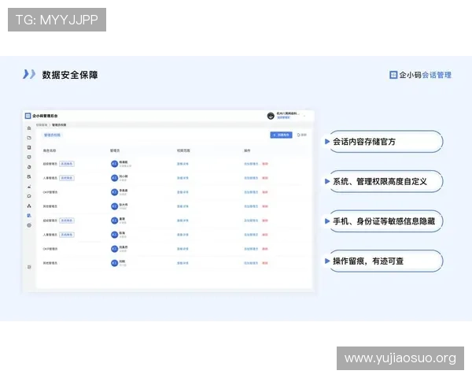Click 查看详情 in the first OKR管理员 row
The width and height of the screenshot is (472, 378).
tap(183, 192)
